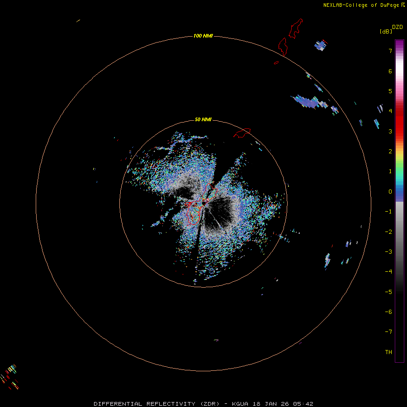Click the -6 value on the color scale

point(388,312)
